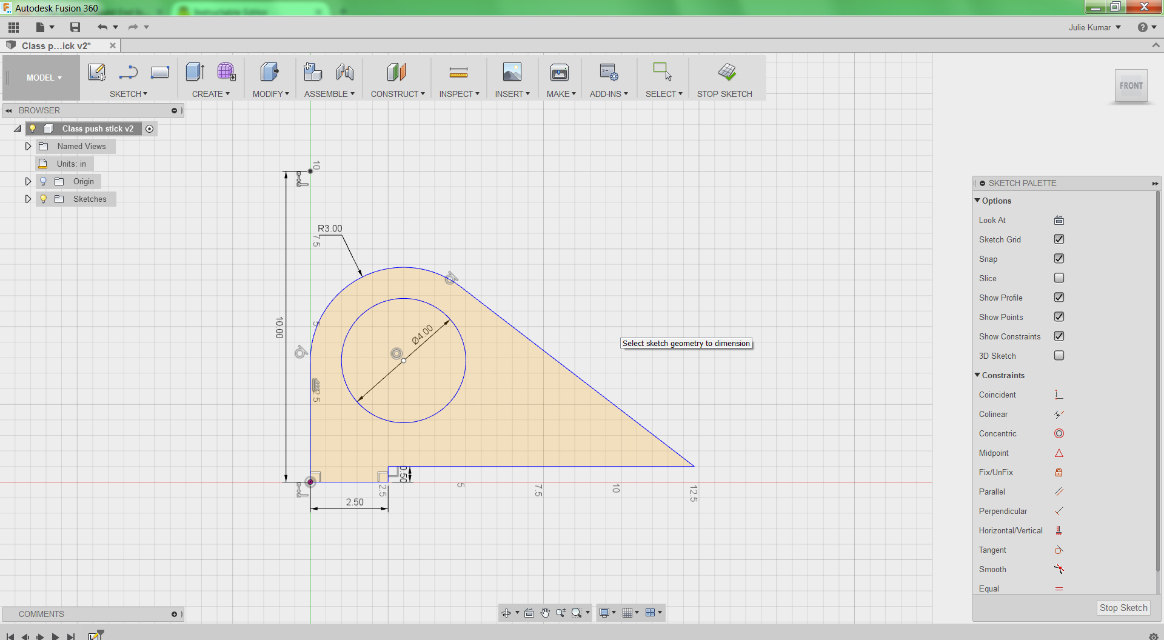
Task: Click the Construct plane icon
Action: (x=396, y=72)
